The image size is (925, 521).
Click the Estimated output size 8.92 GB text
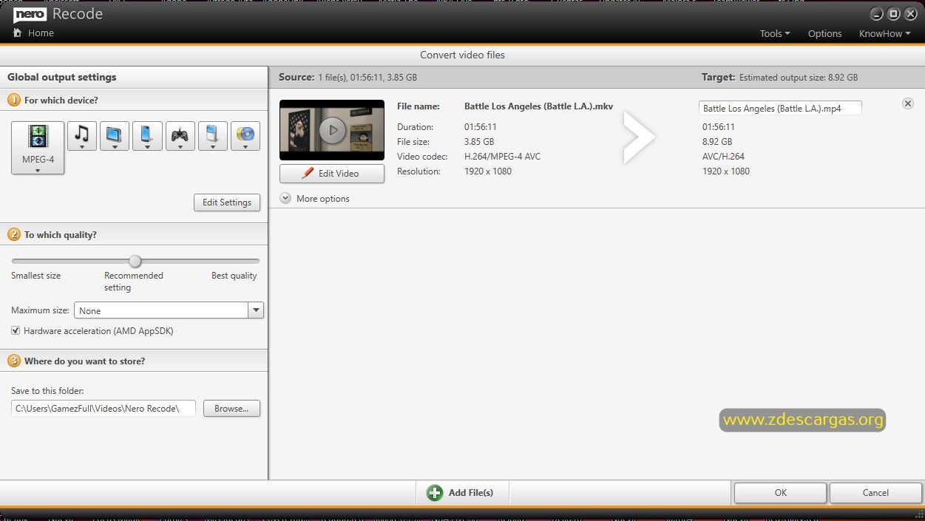coord(799,77)
